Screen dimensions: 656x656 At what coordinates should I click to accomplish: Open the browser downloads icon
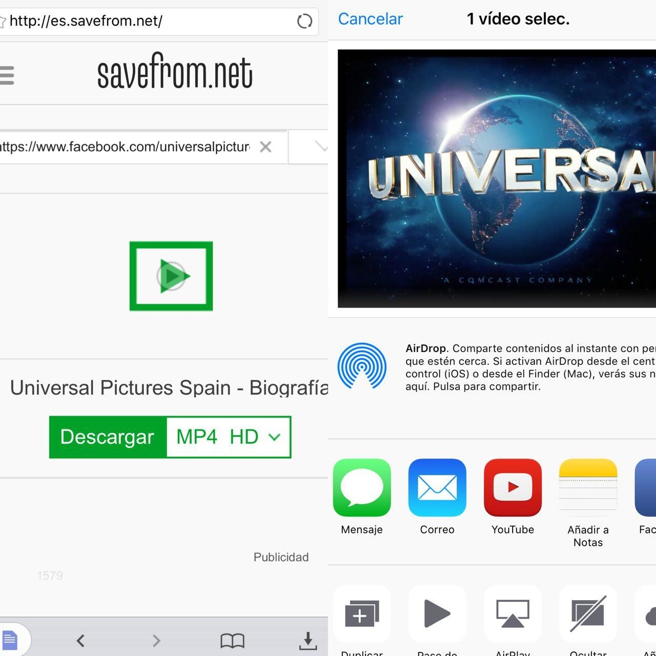pos(307,640)
